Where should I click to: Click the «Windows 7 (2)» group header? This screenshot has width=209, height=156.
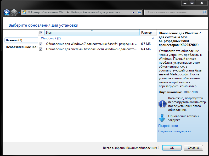pyautogui.click(x=51, y=38)
